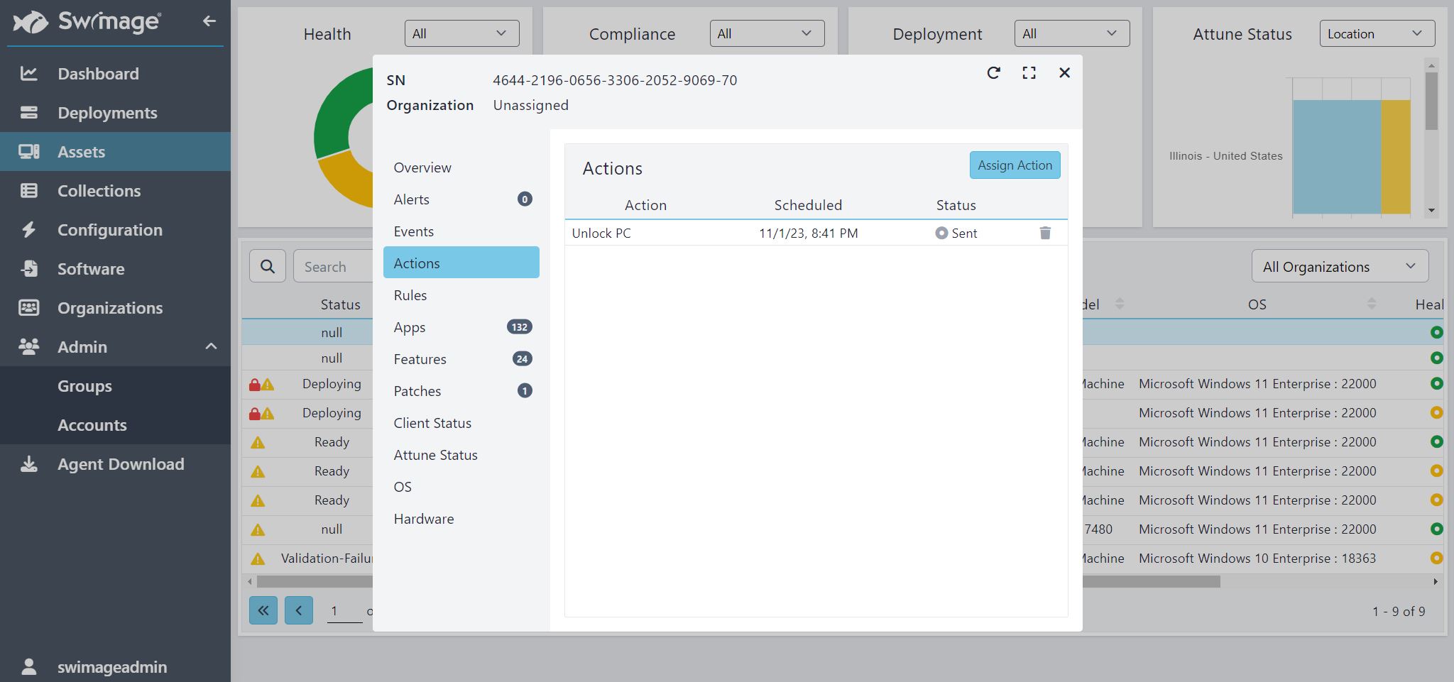Open the Events tab
The image size is (1454, 682).
click(x=461, y=231)
